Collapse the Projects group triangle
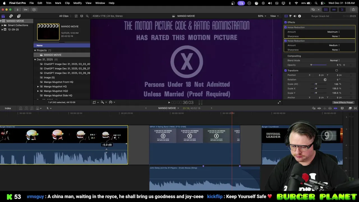The height and width of the screenshot is (202, 359). [35, 50]
